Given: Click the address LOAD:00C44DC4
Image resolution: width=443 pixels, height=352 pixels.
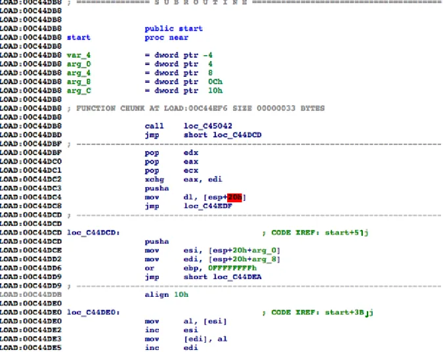Looking at the screenshot, I should pos(30,198).
